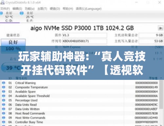Close the CrystalDiskInfo window

(x=159, y=2)
